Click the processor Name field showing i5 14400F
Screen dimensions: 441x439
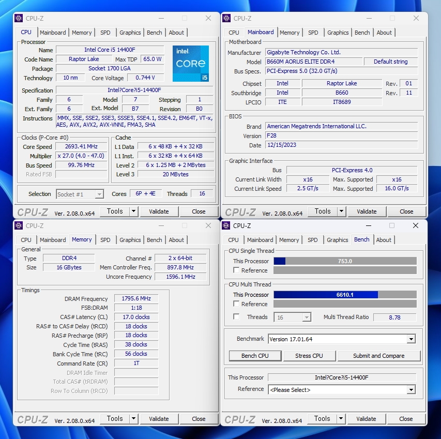110,50
